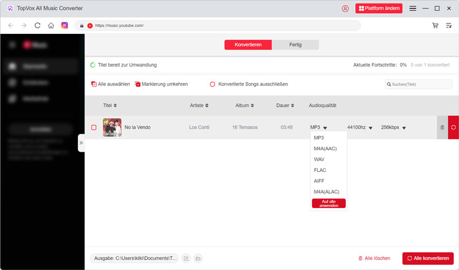
Task: Open the playlist queue icon
Action: (x=449, y=26)
